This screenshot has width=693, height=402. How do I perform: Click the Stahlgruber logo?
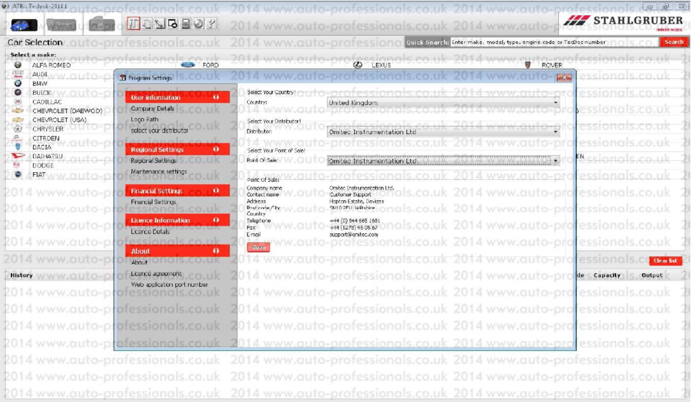pos(624,22)
